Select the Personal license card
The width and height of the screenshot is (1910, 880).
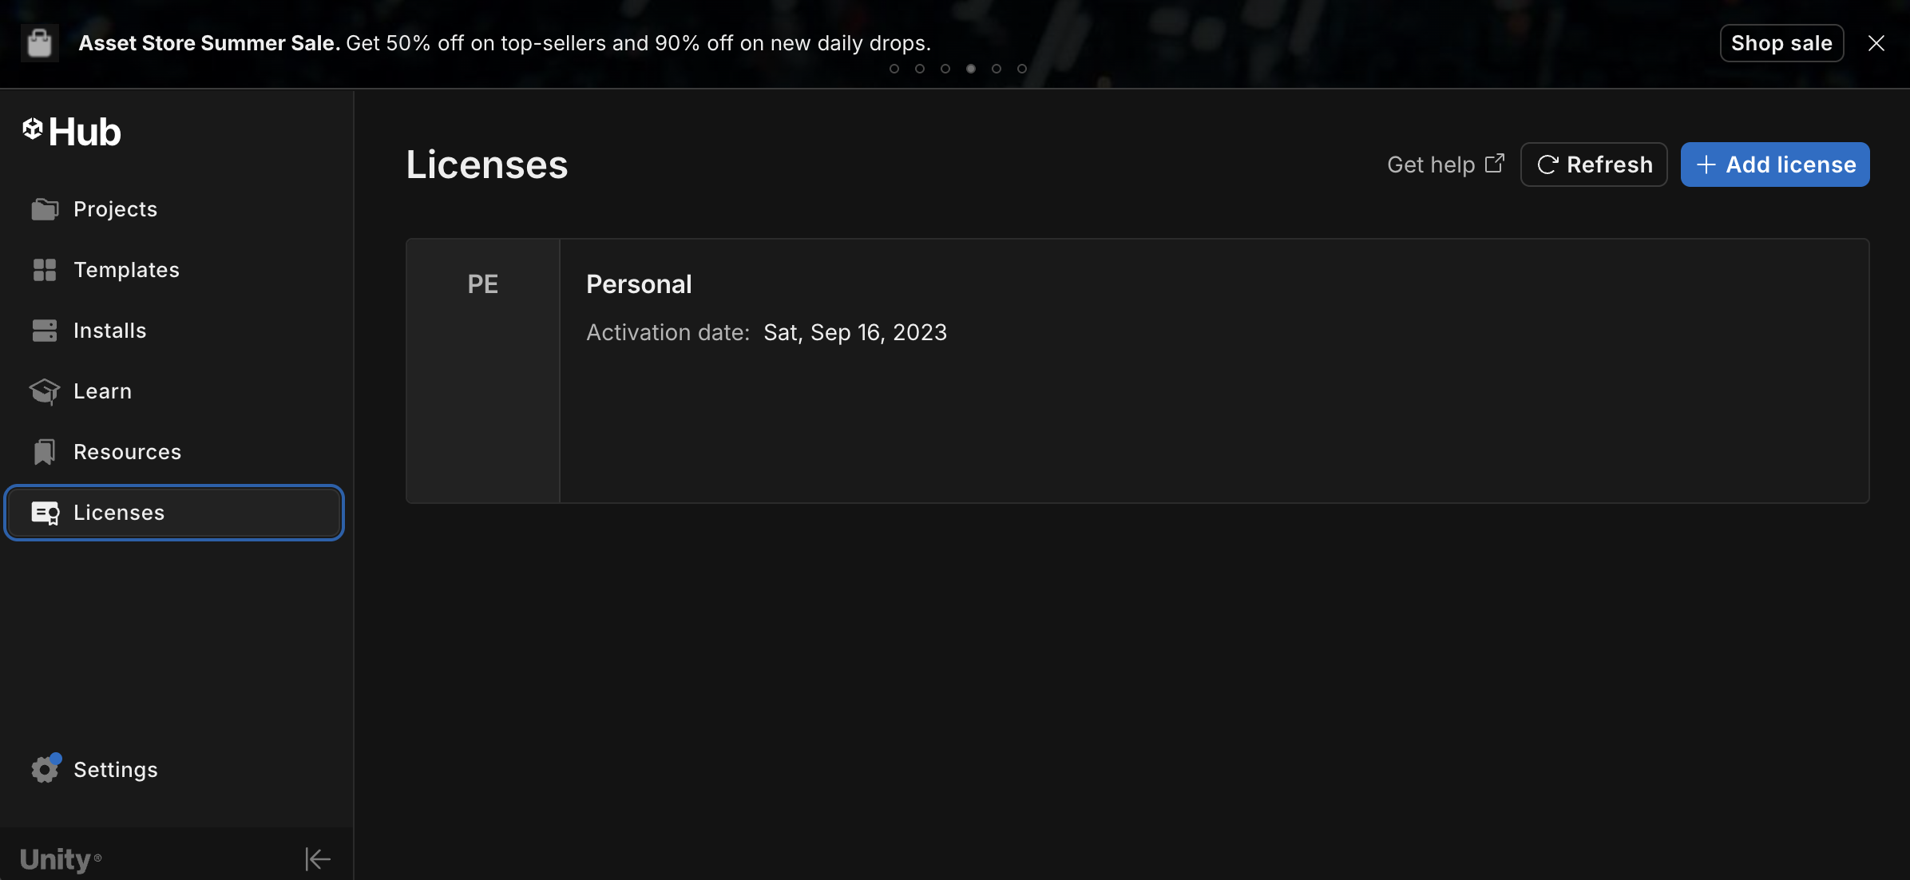pos(1137,371)
